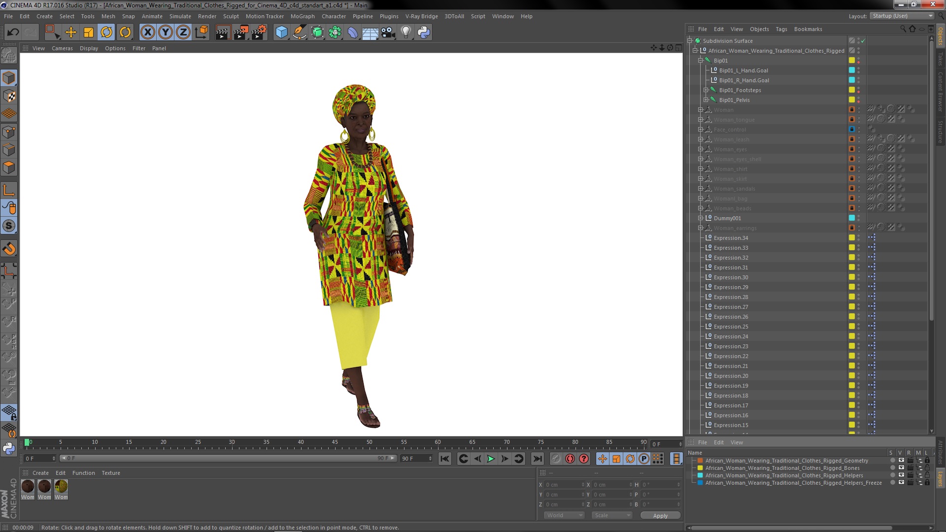The image size is (946, 532).
Task: Click the Undo arrow icon
Action: click(x=13, y=33)
